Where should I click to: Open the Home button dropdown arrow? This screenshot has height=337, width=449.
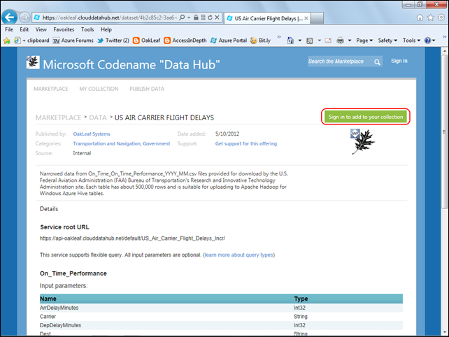point(300,41)
